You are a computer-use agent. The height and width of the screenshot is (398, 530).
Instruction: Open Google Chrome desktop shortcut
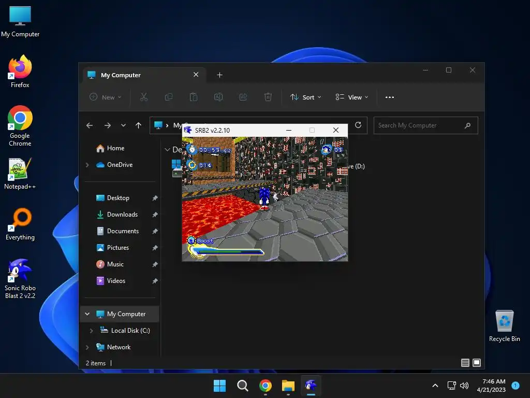[x=20, y=126]
